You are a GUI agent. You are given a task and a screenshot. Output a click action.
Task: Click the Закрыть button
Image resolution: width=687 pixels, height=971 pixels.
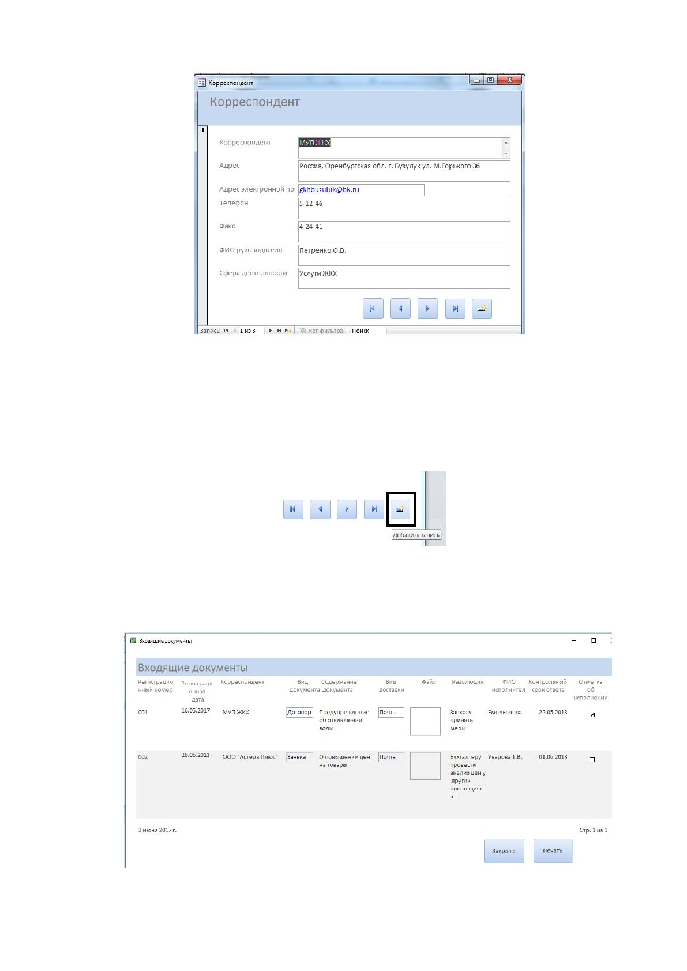(504, 851)
